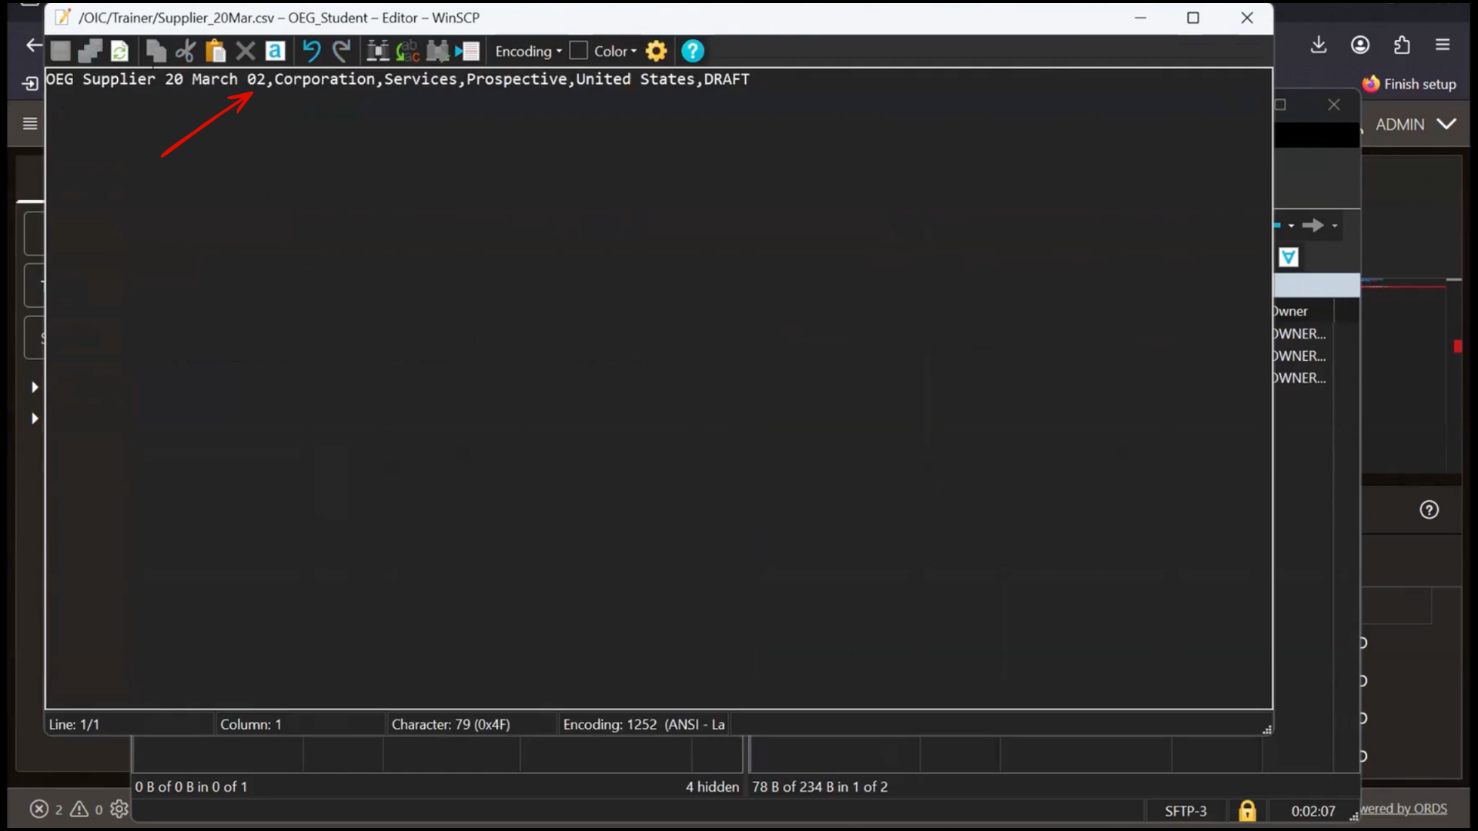Click '0 B of 0 B in 0 of 1' status
1478x831 pixels.
(191, 786)
